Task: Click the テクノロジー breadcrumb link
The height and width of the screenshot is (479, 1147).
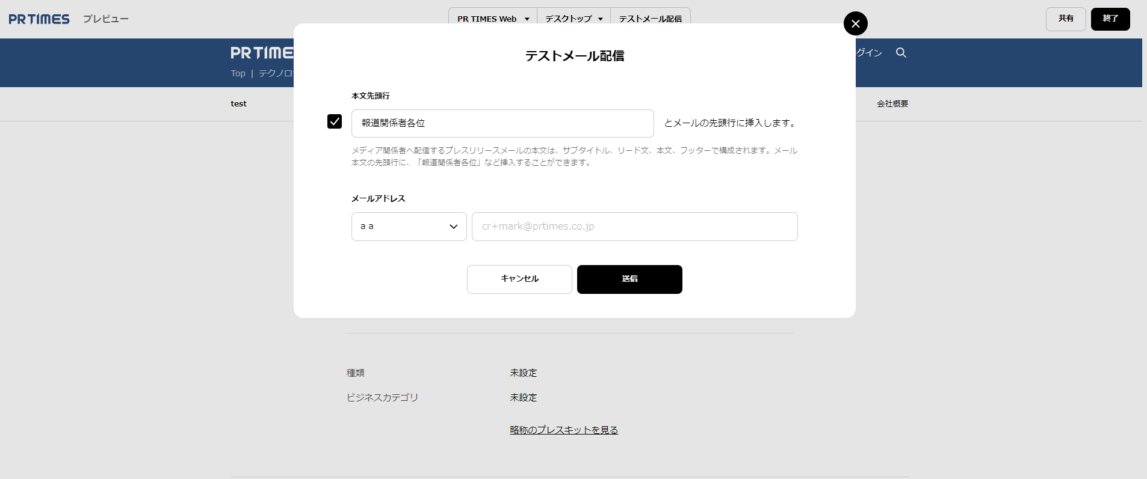Action: coord(276,73)
